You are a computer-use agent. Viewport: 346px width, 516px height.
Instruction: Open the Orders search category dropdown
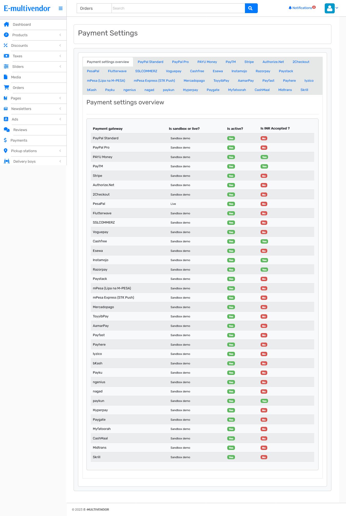[x=94, y=8]
